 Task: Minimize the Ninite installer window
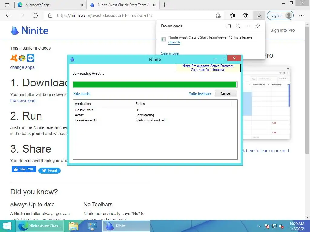215,58
